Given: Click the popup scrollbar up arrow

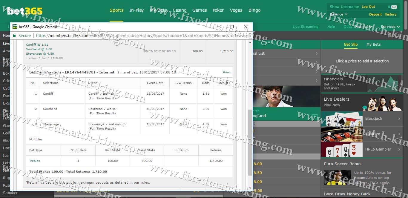Looking at the screenshot, I should click(x=250, y=43).
